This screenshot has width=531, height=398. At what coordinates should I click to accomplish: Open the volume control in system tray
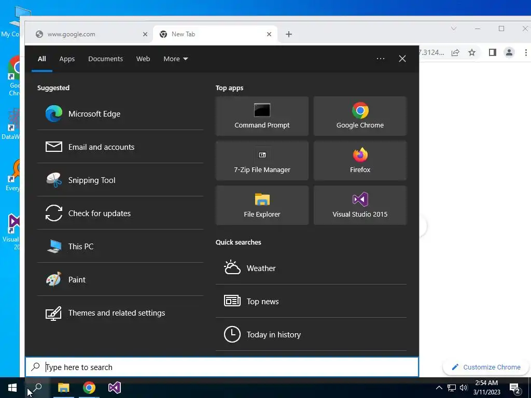[x=464, y=388]
